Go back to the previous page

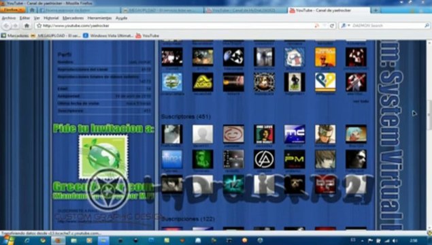click(x=6, y=26)
